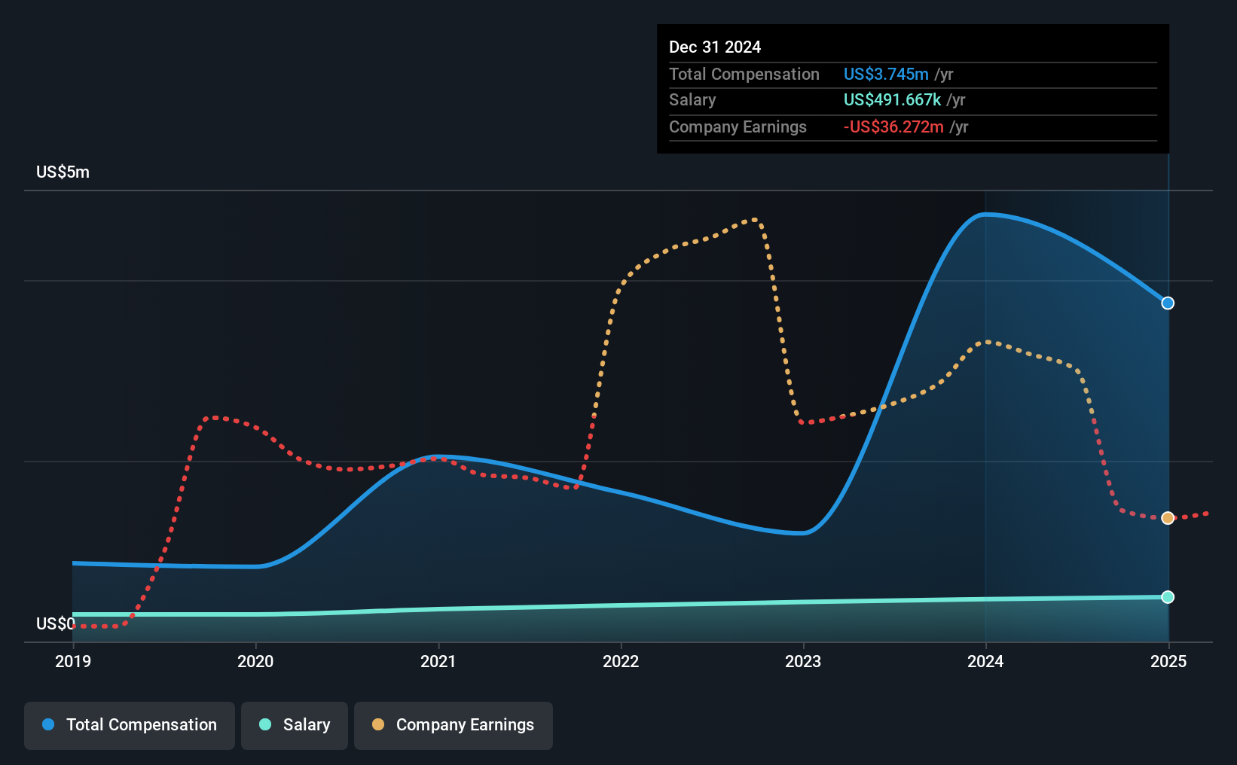Click the Company Earnings tooltip row label
This screenshot has width=1237, height=765.
click(x=738, y=127)
